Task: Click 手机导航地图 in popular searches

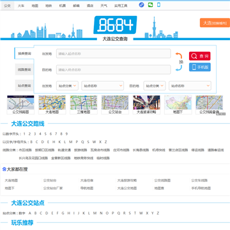Action: coord(201,188)
